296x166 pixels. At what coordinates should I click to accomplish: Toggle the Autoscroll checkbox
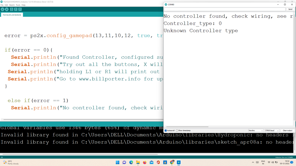pyautogui.click(x=166, y=131)
